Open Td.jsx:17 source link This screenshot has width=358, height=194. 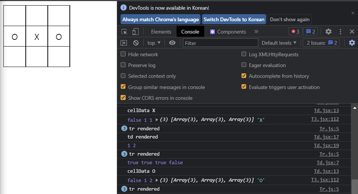tap(326, 137)
